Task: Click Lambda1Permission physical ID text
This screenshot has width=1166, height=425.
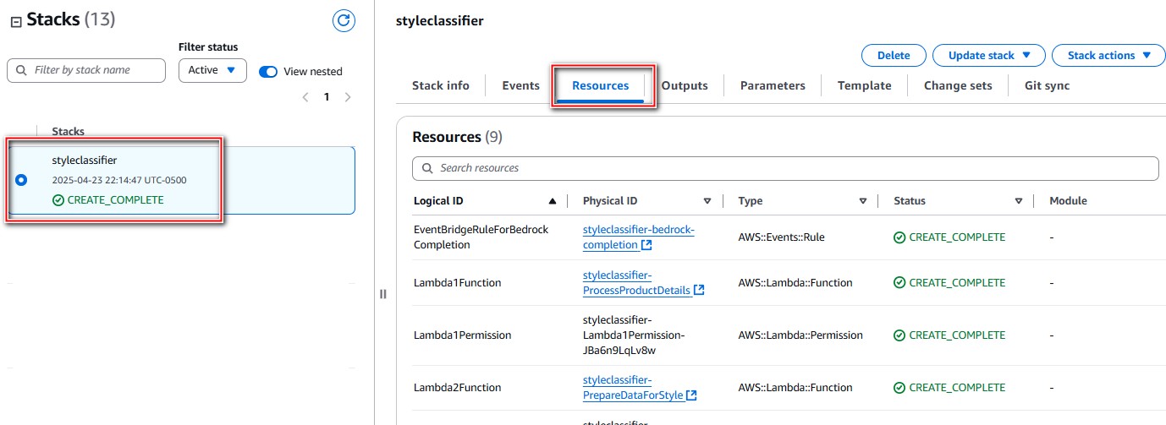Action: point(634,335)
